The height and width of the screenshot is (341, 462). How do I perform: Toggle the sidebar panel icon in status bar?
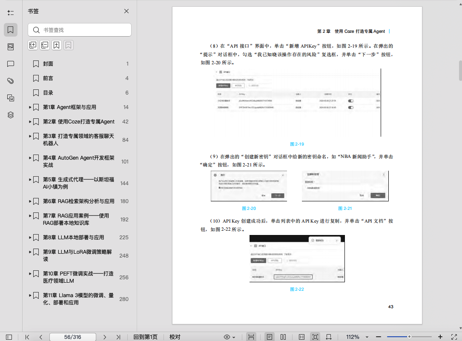tap(9, 337)
